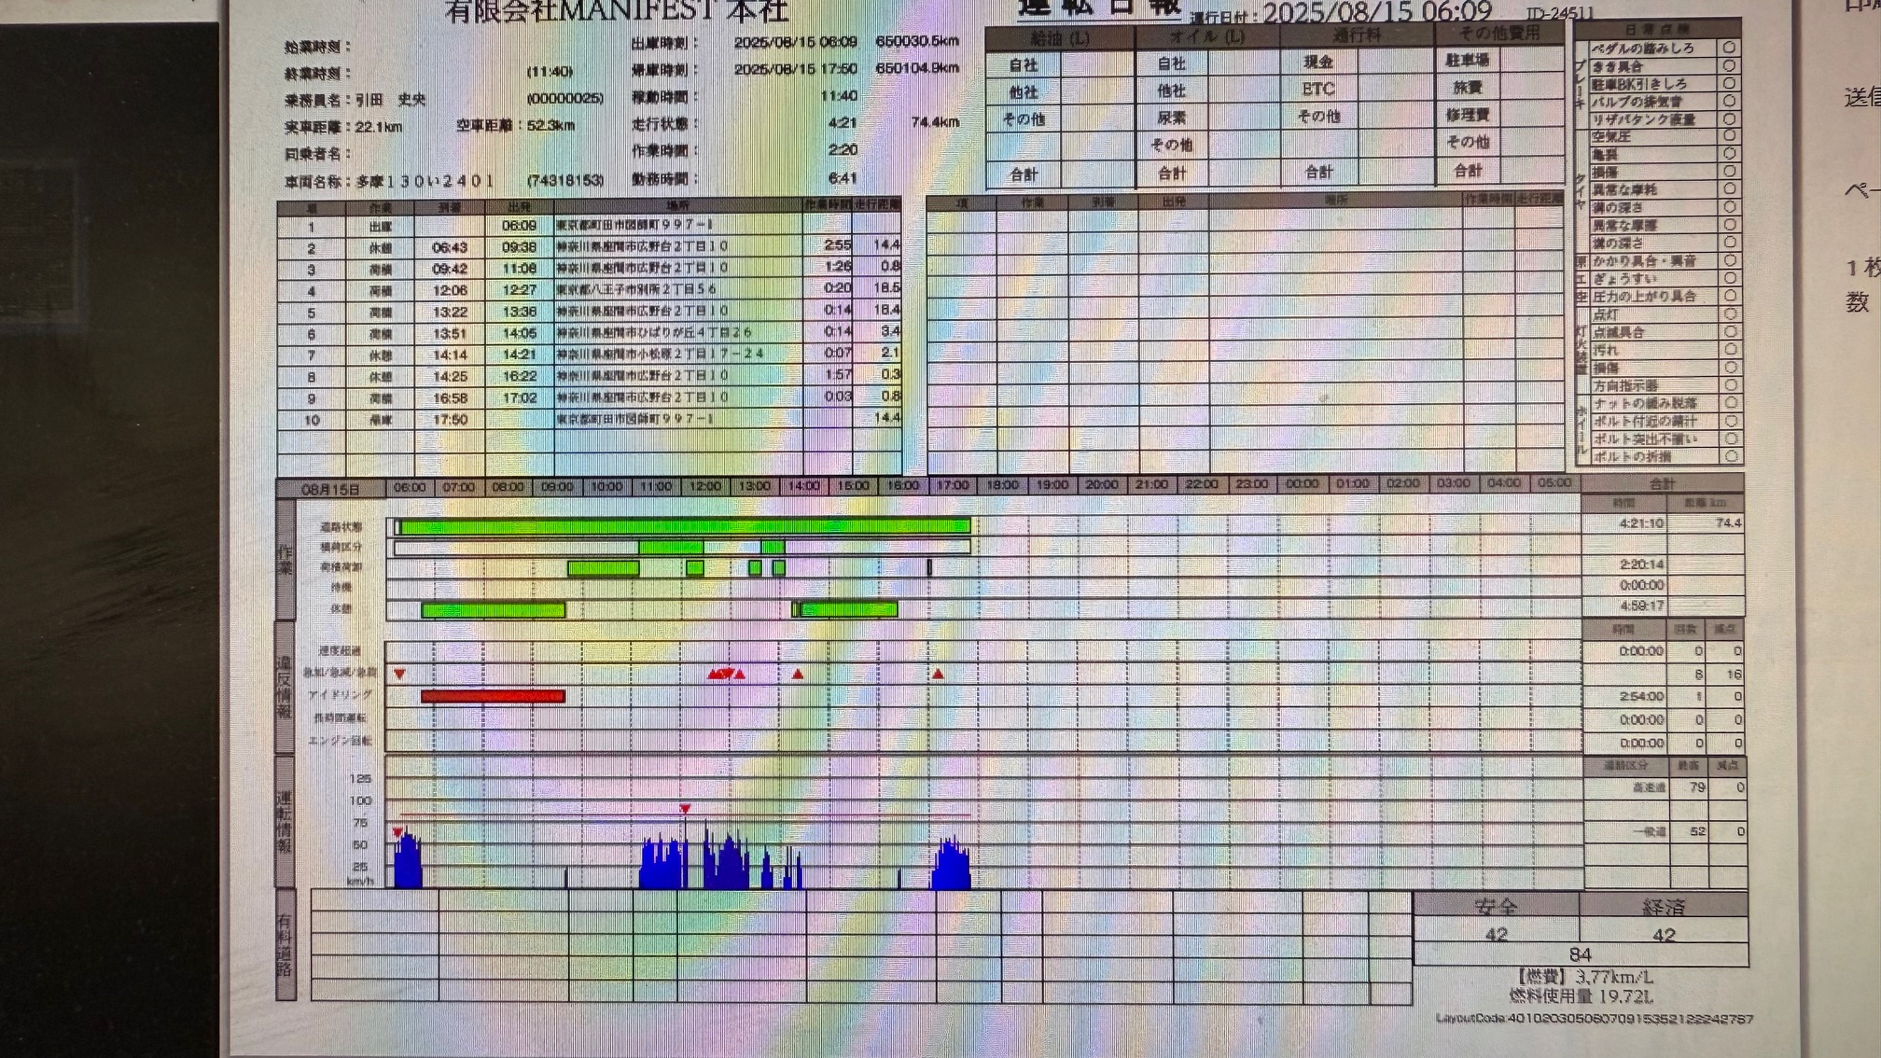Click the 安全 score header
1881x1058 pixels.
[1496, 906]
